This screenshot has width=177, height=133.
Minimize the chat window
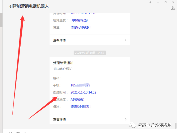point(158,2)
